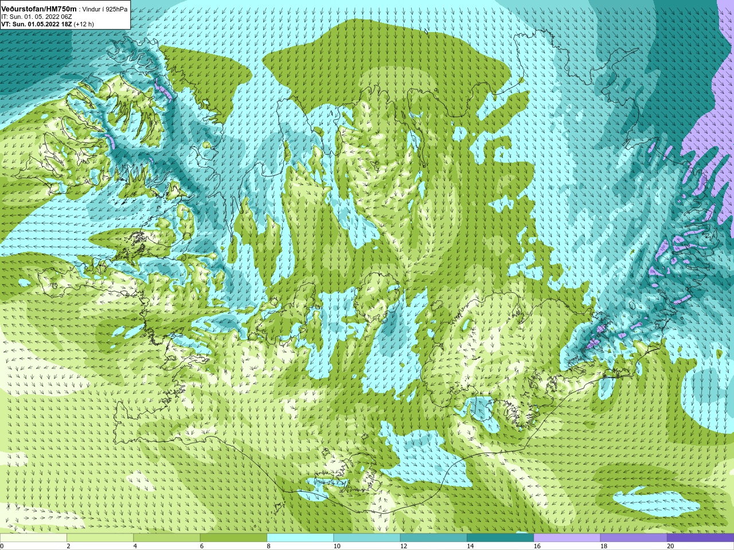Click the legend scale number '16'
This screenshot has height=550, width=734.
click(x=537, y=546)
